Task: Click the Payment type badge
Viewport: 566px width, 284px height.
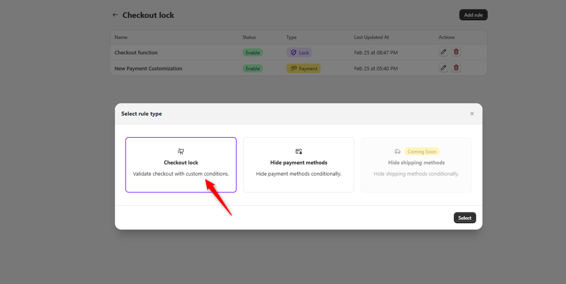Action: [x=303, y=68]
